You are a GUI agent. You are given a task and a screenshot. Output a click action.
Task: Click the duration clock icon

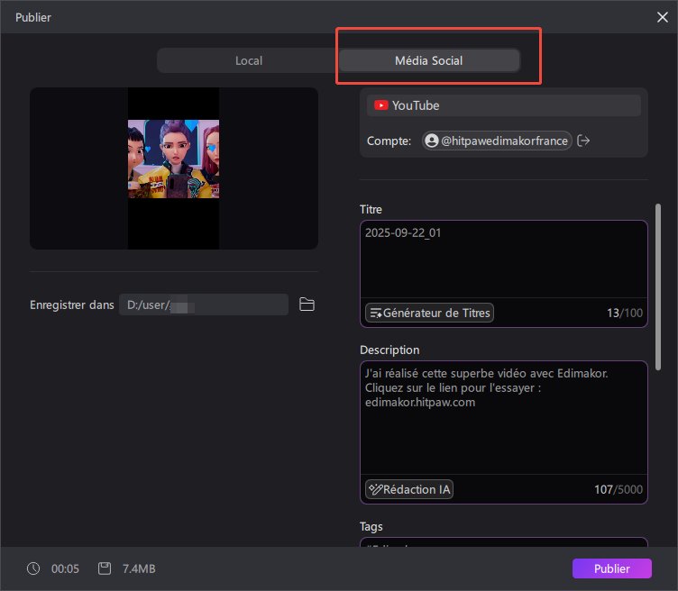(x=33, y=568)
